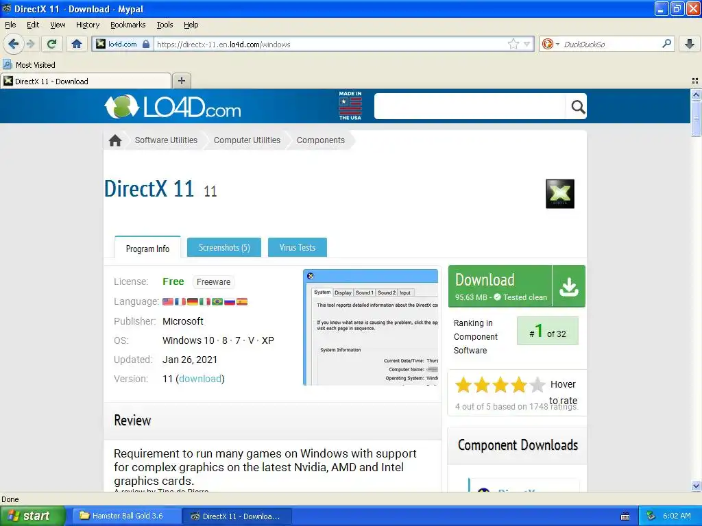Click the site search magnifier button
Viewport: 702px width, 526px height.
pyautogui.click(x=577, y=106)
